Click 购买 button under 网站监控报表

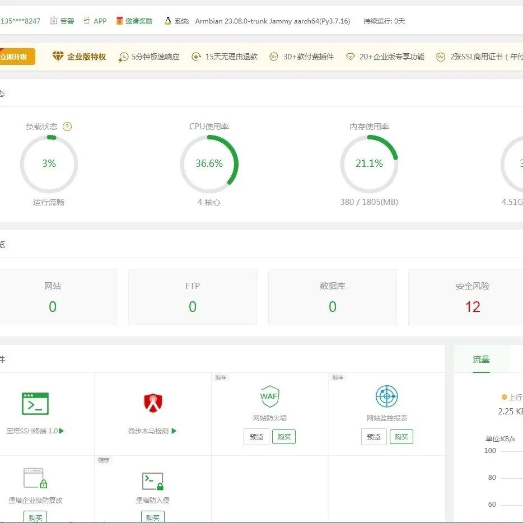pos(401,437)
